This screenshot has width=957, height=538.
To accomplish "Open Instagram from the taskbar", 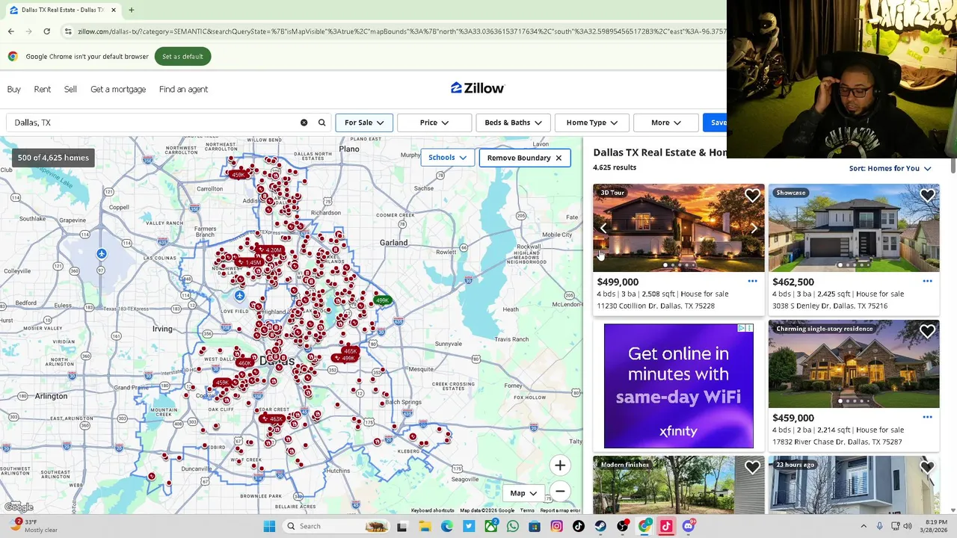I will [x=556, y=526].
